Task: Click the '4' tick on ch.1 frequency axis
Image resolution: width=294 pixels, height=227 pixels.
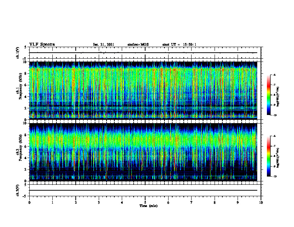Action: click(26, 97)
